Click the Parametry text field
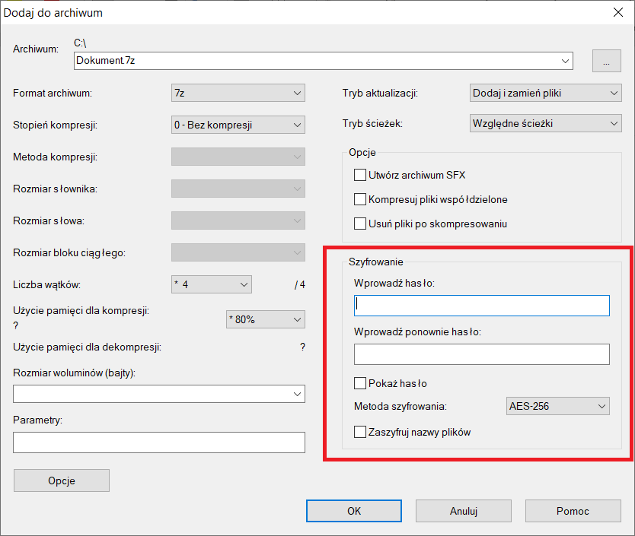The height and width of the screenshot is (536, 635). (x=158, y=442)
